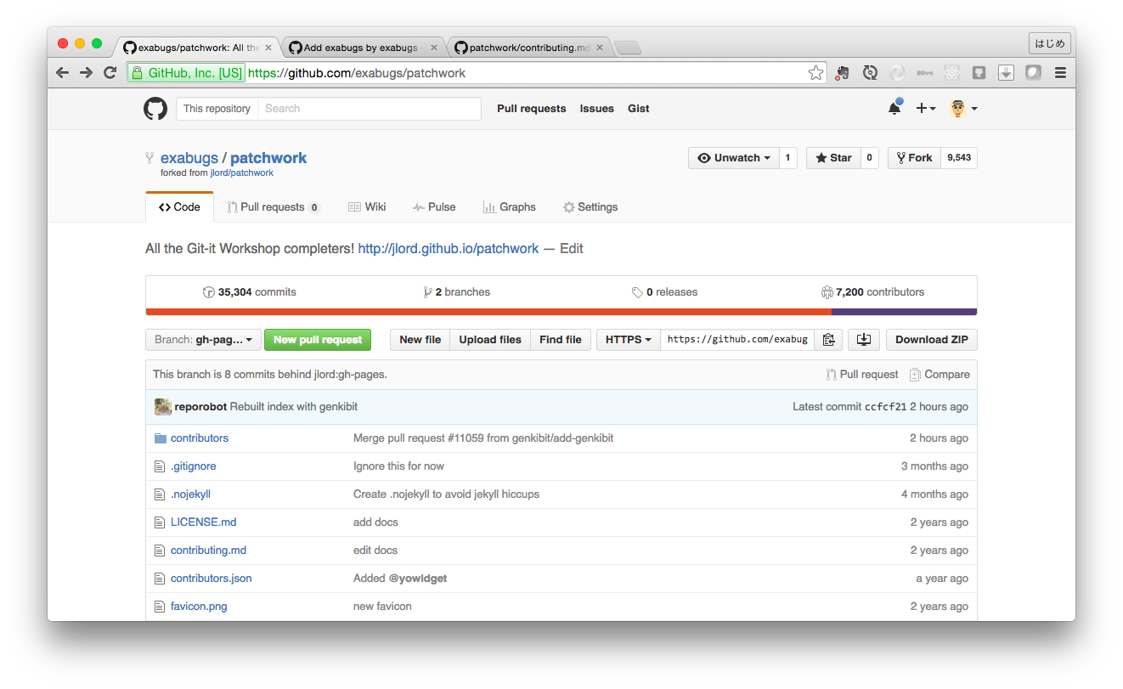Open the Unwatch dropdown
The image size is (1123, 689).
[734, 158]
